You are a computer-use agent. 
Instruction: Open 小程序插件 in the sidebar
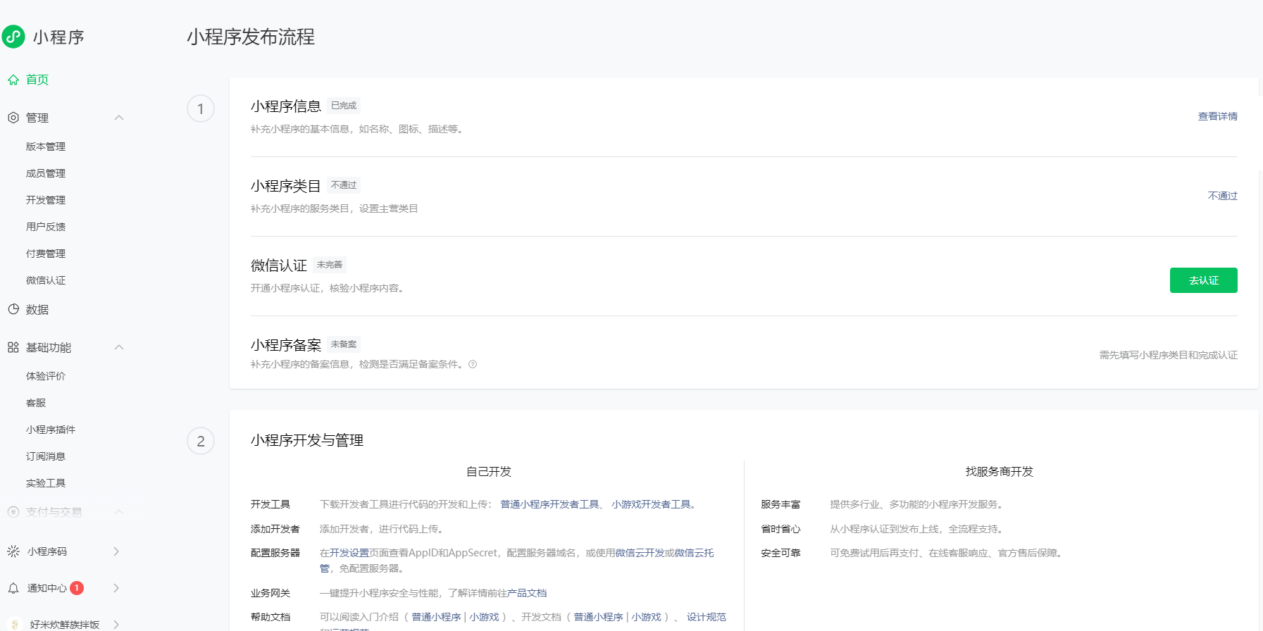51,430
